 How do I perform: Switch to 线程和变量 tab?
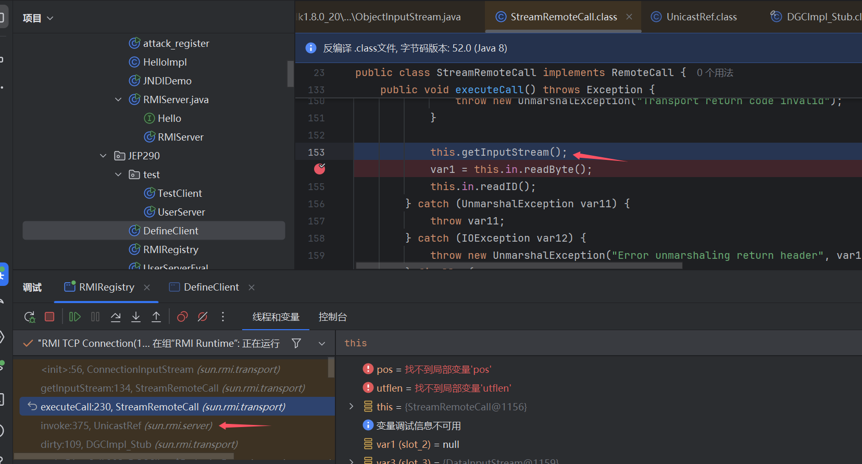point(276,317)
